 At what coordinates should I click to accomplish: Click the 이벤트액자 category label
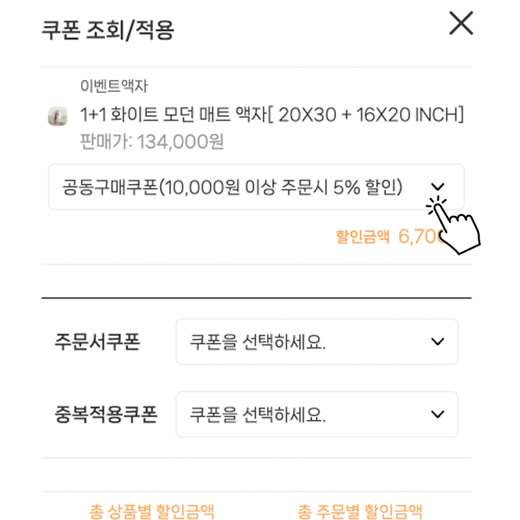tap(114, 86)
